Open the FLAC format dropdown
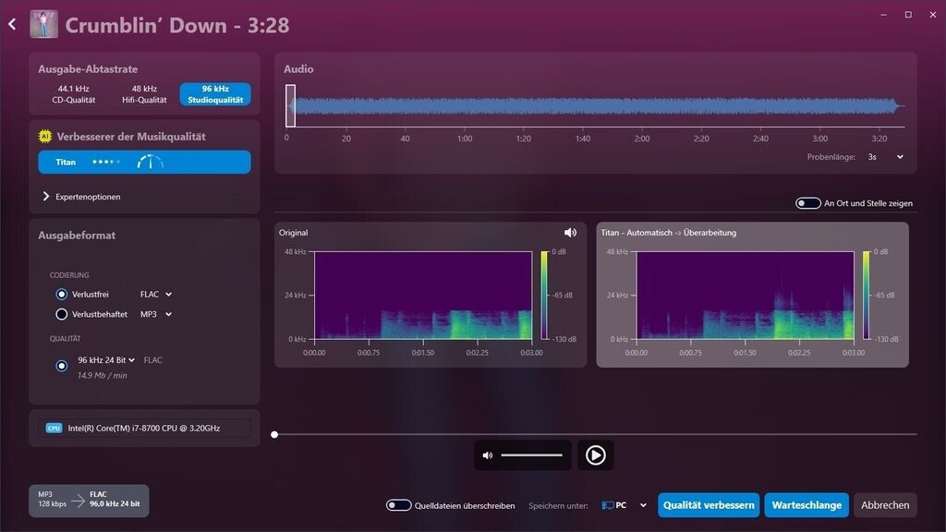 coord(156,295)
